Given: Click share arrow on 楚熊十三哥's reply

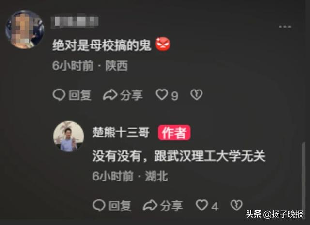Looking at the screenshot, I should click(150, 205).
